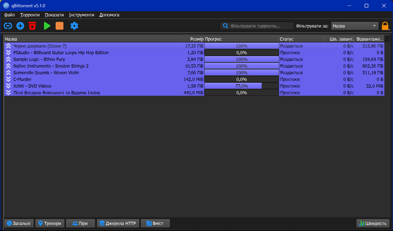Screen dimensions: 393x231
Task: Click the Add torrent link icon
Action: pos(8,26)
